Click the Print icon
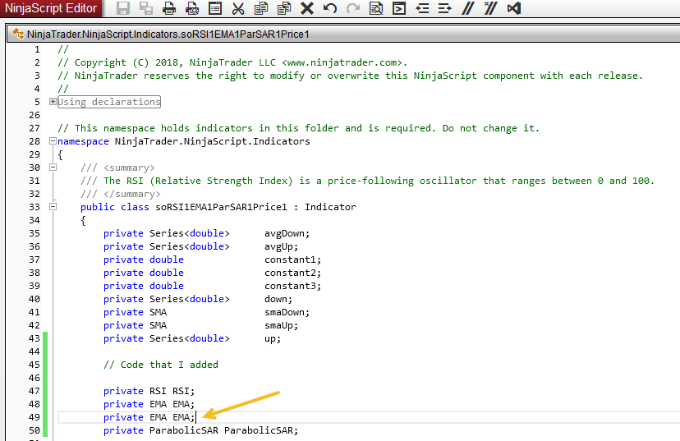680x441 pixels. [169, 8]
